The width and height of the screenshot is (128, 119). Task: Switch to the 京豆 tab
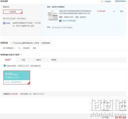click(23, 60)
